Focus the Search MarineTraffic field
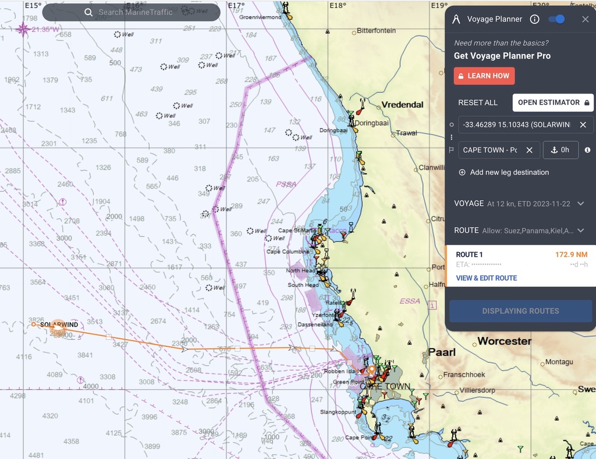This screenshot has height=459, width=596. [x=131, y=13]
